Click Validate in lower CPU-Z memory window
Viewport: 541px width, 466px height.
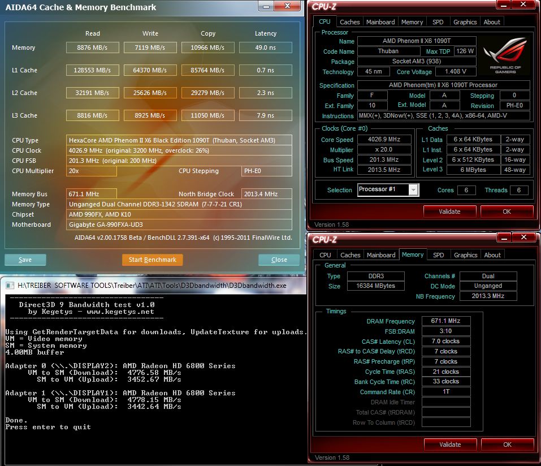click(450, 445)
